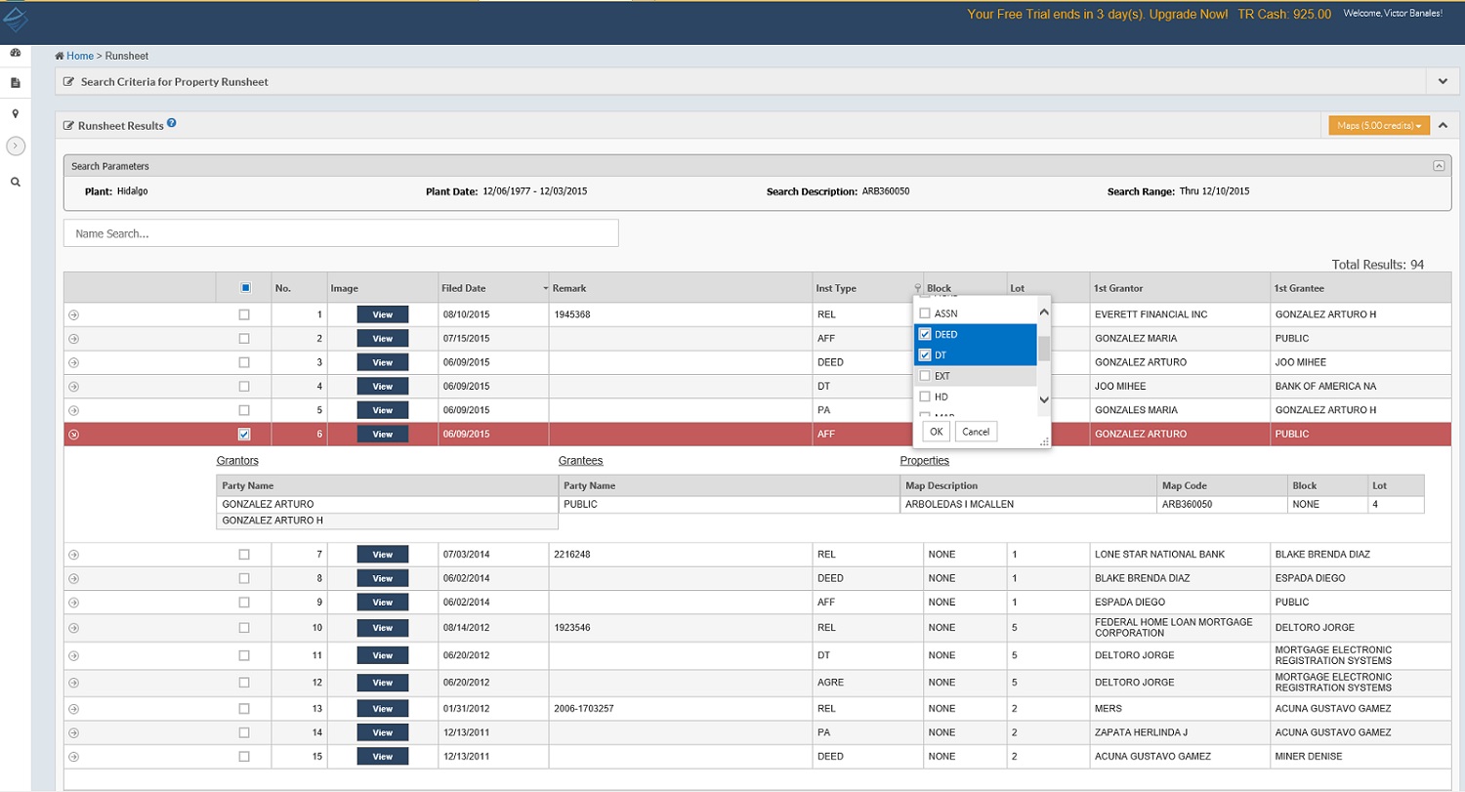Click the filter list scrollbar thumb
Viewport: 1465px width, 792px height.
[x=1043, y=349]
